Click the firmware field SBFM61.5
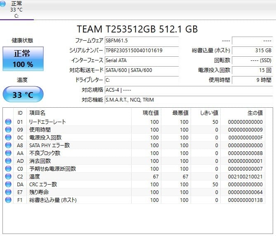 click(x=142, y=41)
